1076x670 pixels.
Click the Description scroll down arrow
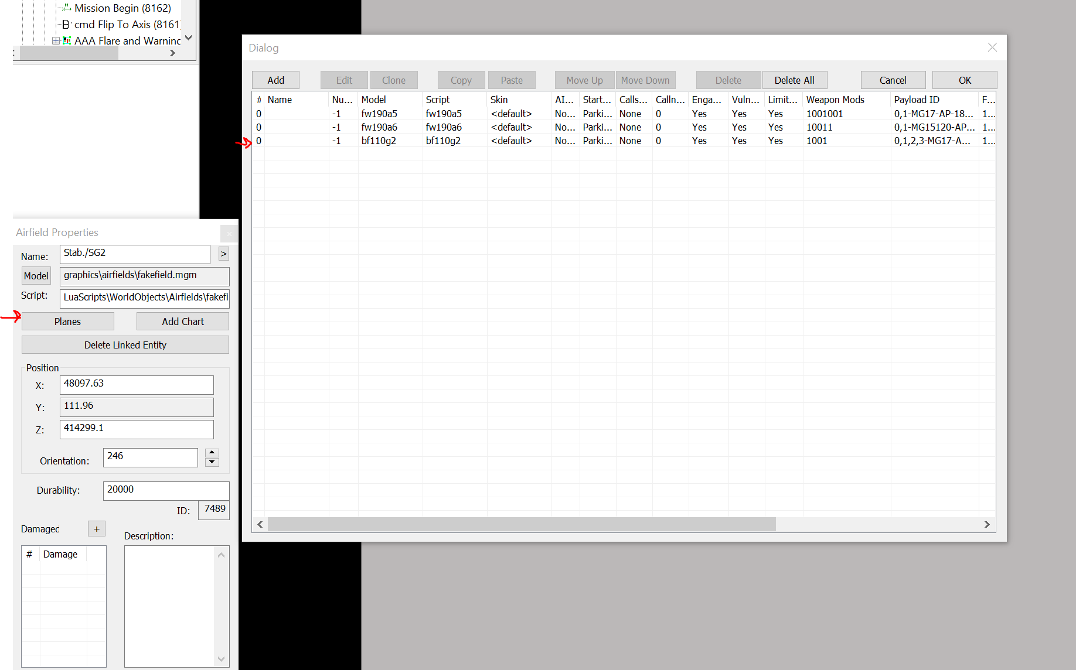coord(221,659)
